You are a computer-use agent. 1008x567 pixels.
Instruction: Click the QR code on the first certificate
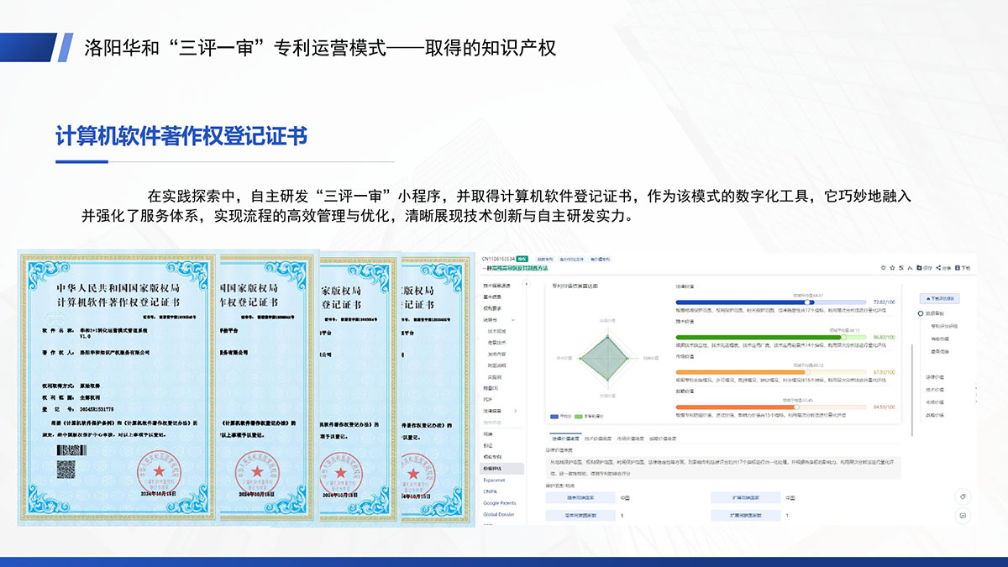[66, 469]
